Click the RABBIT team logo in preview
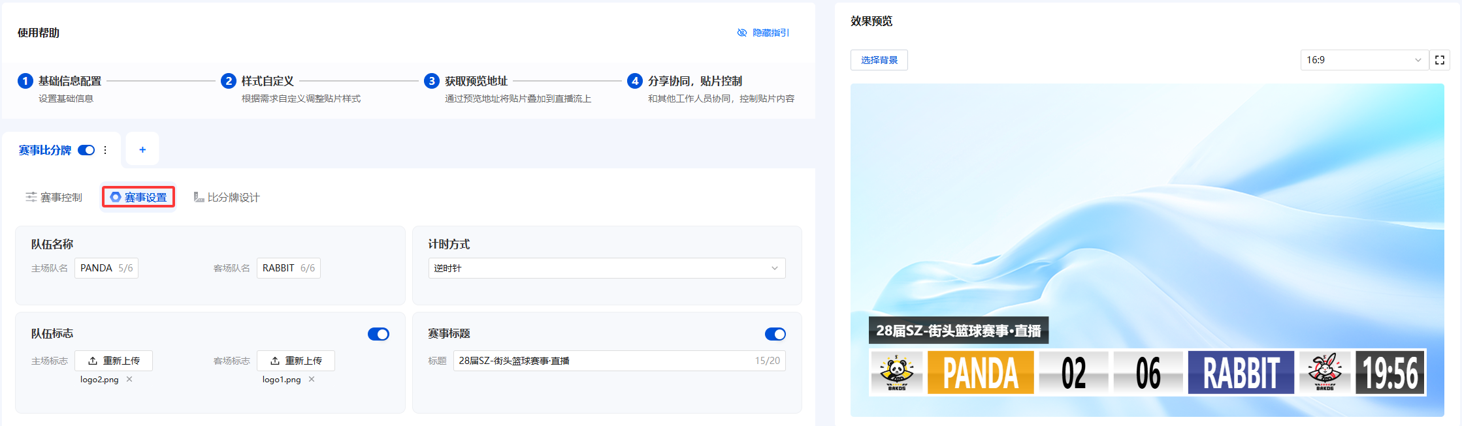Image resolution: width=1462 pixels, height=426 pixels. point(1324,373)
